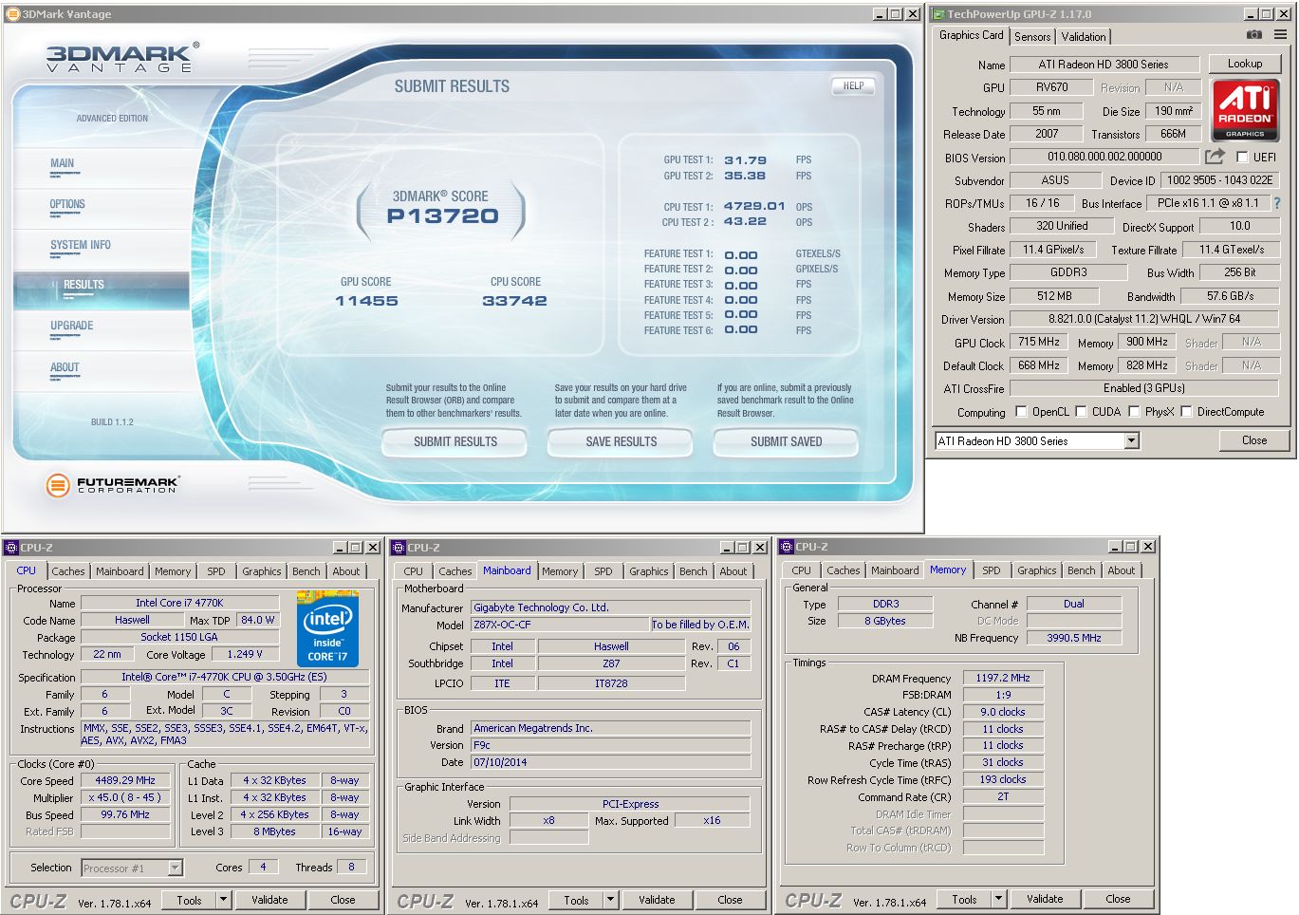The height and width of the screenshot is (915, 1299).
Task: Click the title bar icon of the CPU-Z Memory window
Action: click(787, 547)
